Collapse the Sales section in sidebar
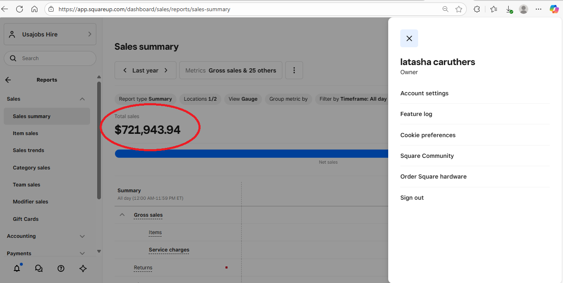Screen dimensions: 563x283 coord(82,99)
